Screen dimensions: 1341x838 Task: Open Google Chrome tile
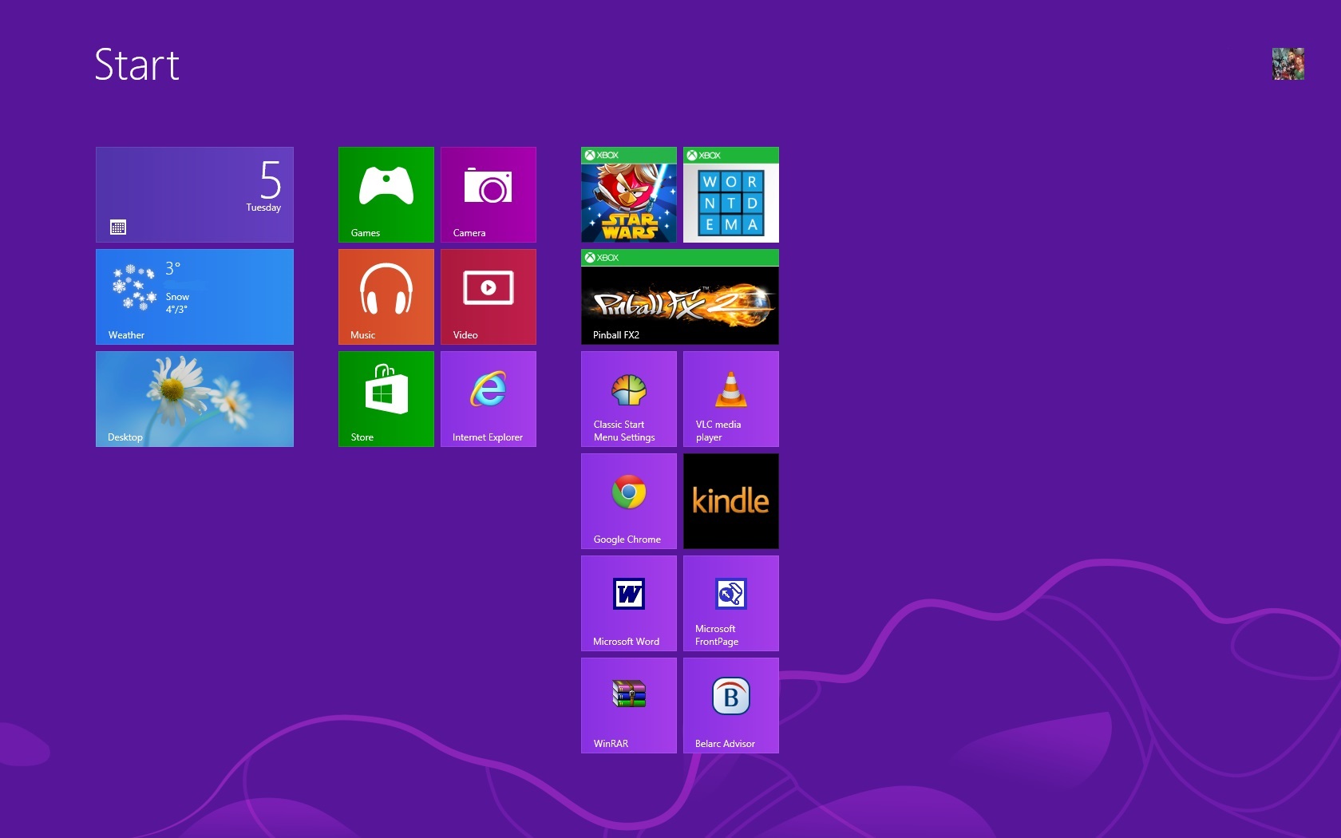pyautogui.click(x=629, y=501)
